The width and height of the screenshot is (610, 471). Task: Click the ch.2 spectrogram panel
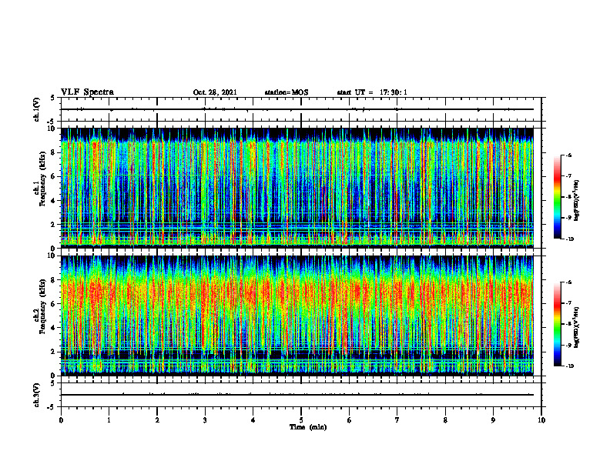pos(297,316)
